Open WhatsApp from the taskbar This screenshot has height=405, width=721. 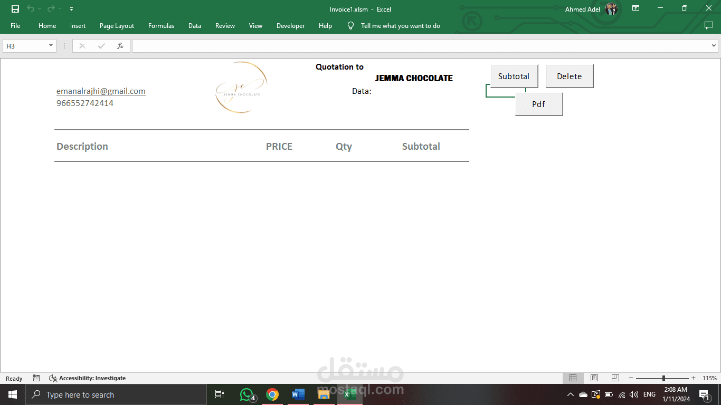247,394
